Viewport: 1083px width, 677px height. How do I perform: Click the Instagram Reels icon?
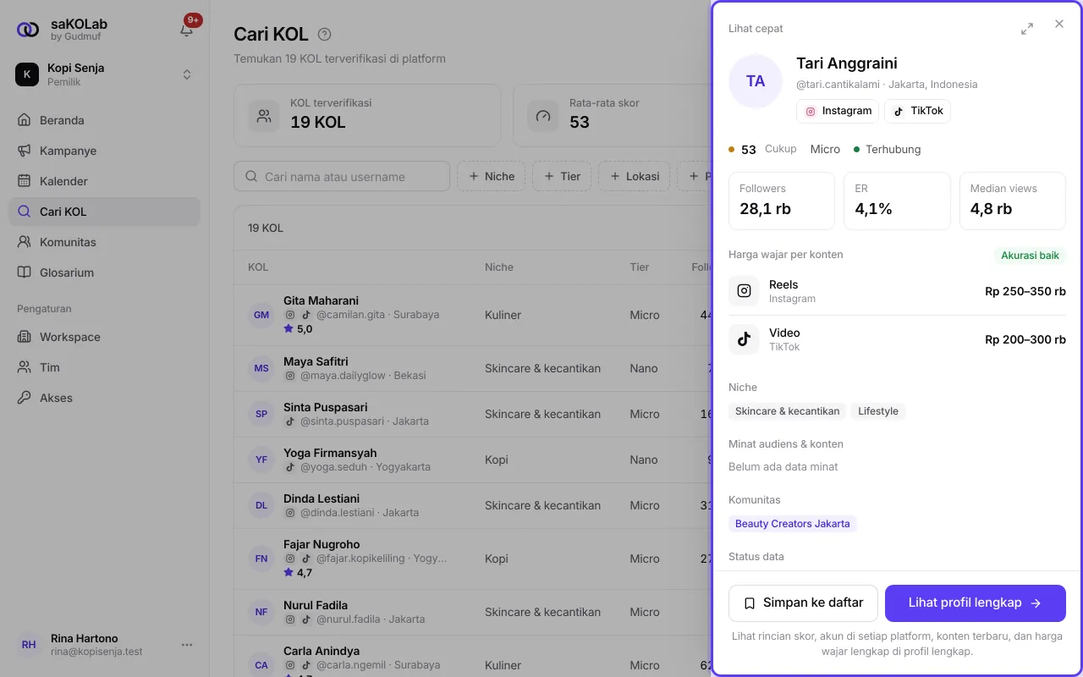pyautogui.click(x=744, y=291)
